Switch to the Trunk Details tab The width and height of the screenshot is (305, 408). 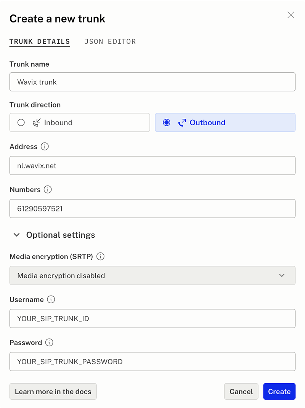pos(40,42)
